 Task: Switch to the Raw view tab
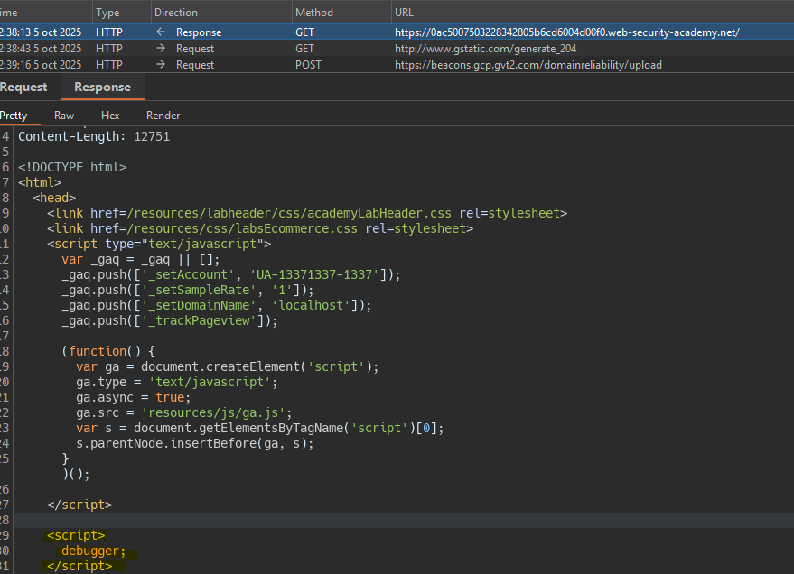64,116
